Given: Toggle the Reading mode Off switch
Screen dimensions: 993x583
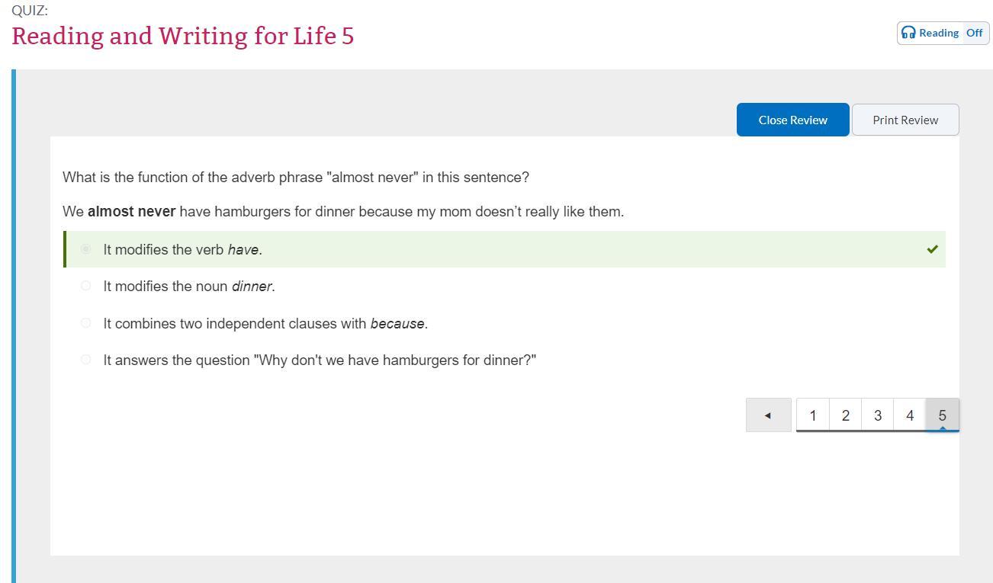Looking at the screenshot, I should (x=975, y=33).
